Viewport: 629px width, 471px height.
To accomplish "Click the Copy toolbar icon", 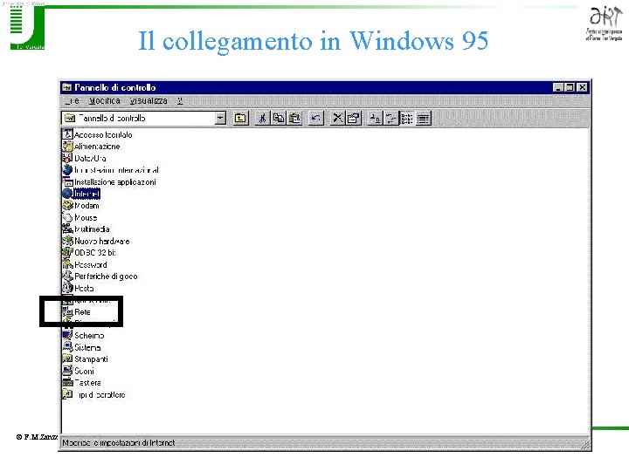I will coord(279,118).
